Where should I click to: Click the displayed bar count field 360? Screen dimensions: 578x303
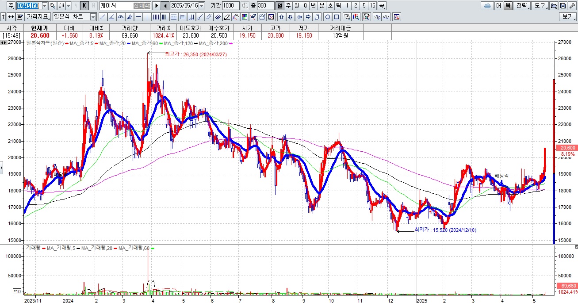pos(265,6)
